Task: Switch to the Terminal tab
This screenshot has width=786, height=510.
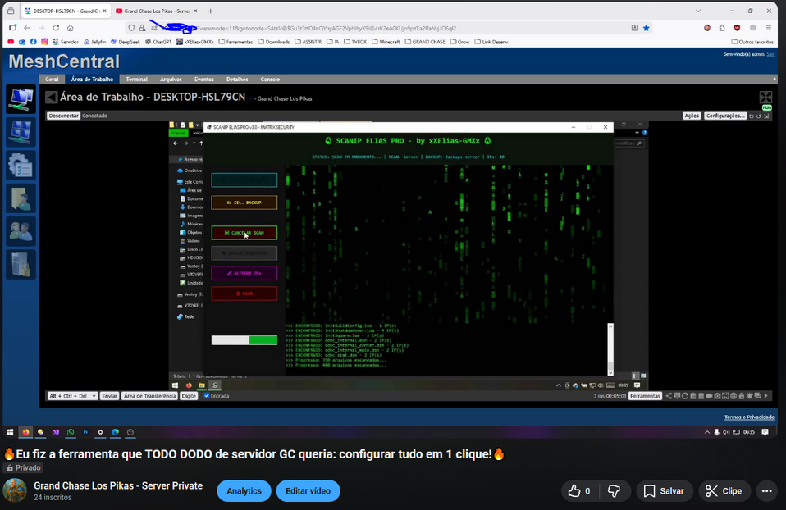Action: tap(136, 80)
